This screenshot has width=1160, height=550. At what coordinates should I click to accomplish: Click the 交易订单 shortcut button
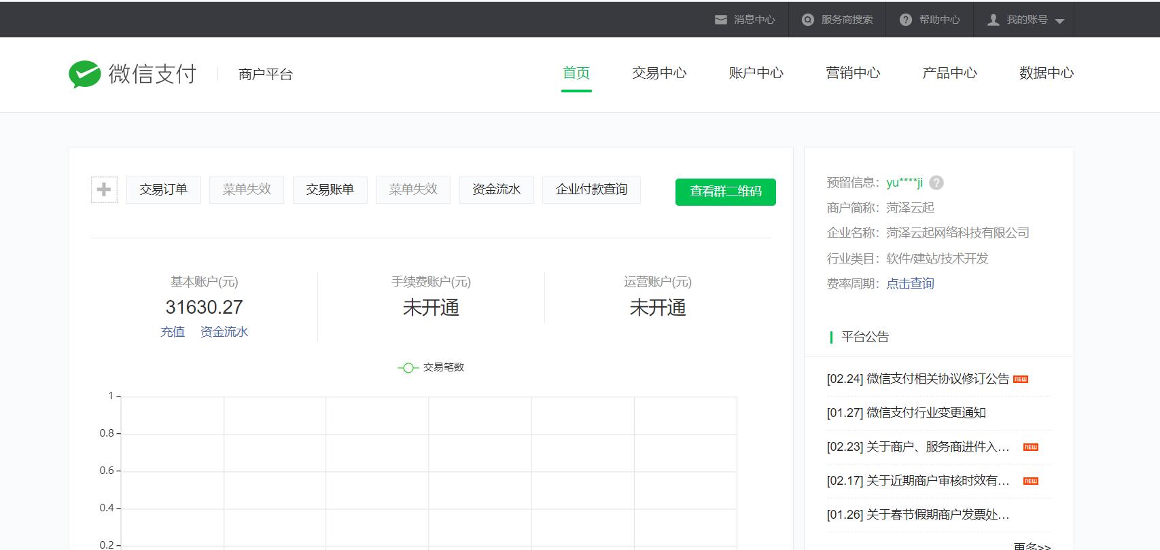pyautogui.click(x=164, y=189)
